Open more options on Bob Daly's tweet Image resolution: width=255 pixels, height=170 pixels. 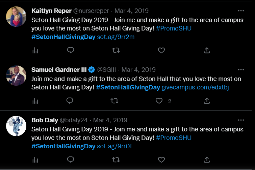click(241, 120)
